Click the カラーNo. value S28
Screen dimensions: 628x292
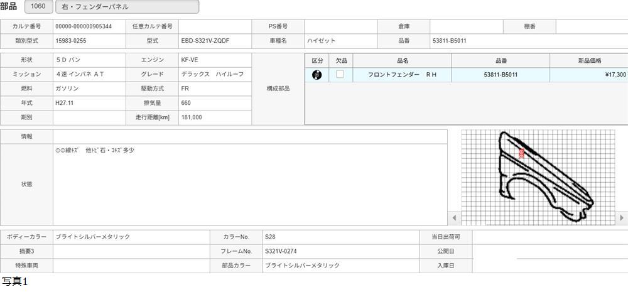click(340, 237)
